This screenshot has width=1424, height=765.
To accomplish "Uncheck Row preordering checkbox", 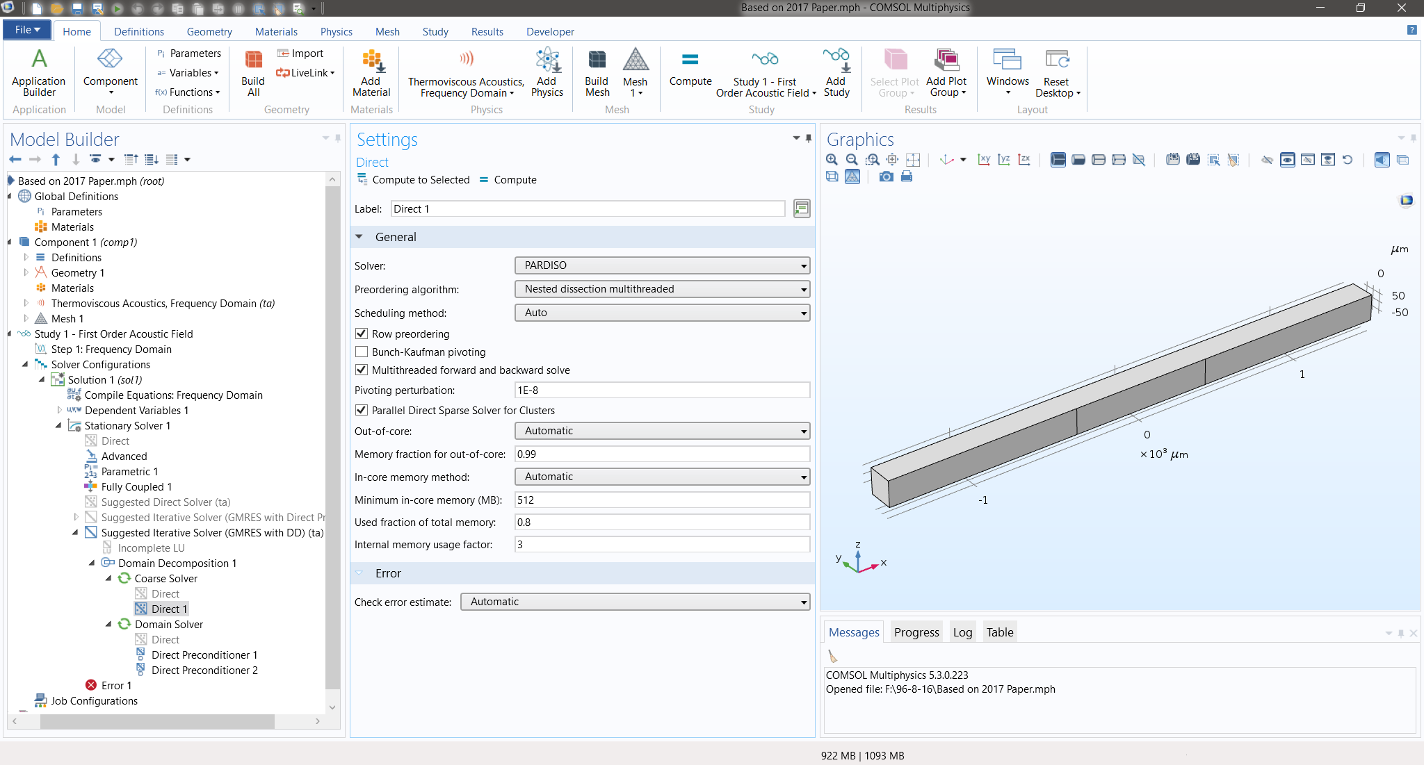I will point(362,334).
